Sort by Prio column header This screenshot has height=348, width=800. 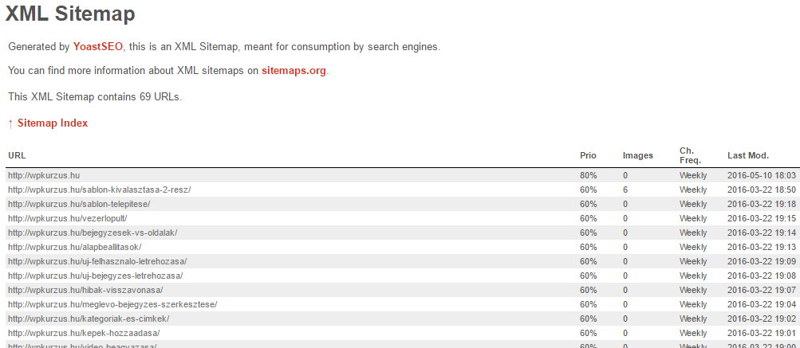588,155
